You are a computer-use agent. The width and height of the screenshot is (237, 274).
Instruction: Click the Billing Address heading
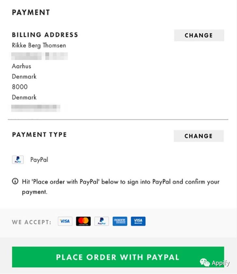pyautogui.click(x=45, y=35)
